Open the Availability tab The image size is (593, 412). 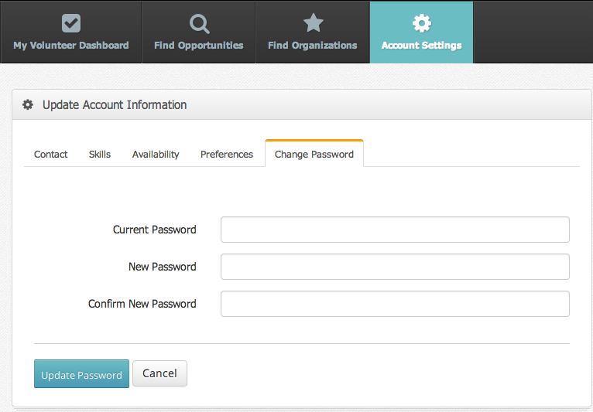point(156,154)
